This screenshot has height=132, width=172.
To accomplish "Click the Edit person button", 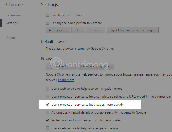I will [78, 30].
